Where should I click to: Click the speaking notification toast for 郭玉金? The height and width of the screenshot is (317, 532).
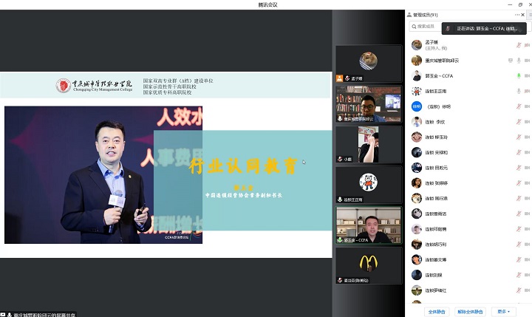(484, 29)
